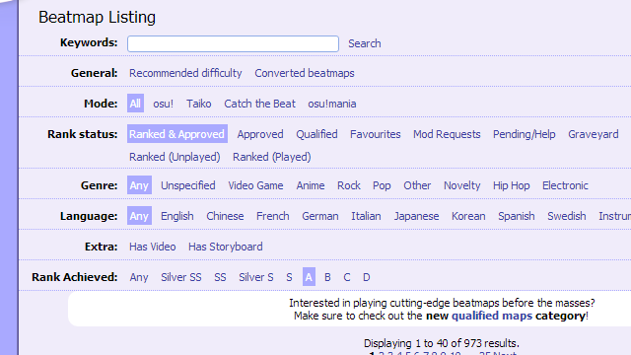Enable the Has Video extra filter
Screen dimensions: 631x355
coord(153,247)
